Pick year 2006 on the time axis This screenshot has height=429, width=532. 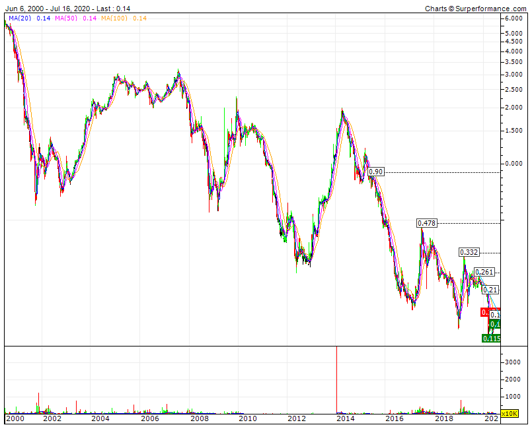click(150, 418)
